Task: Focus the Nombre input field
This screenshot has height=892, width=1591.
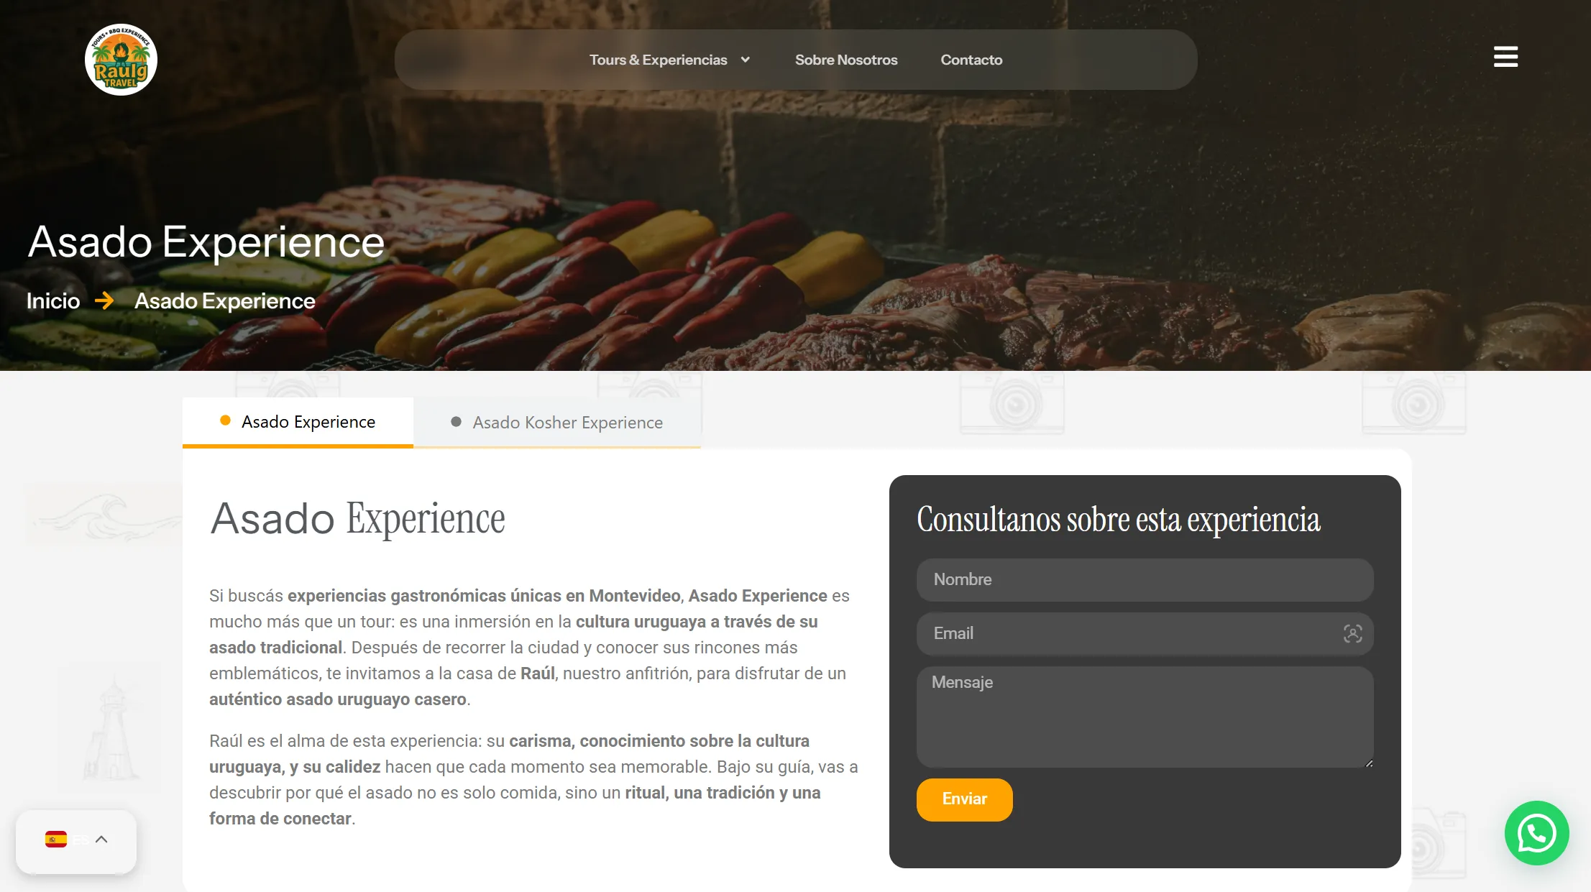Action: [1145, 580]
